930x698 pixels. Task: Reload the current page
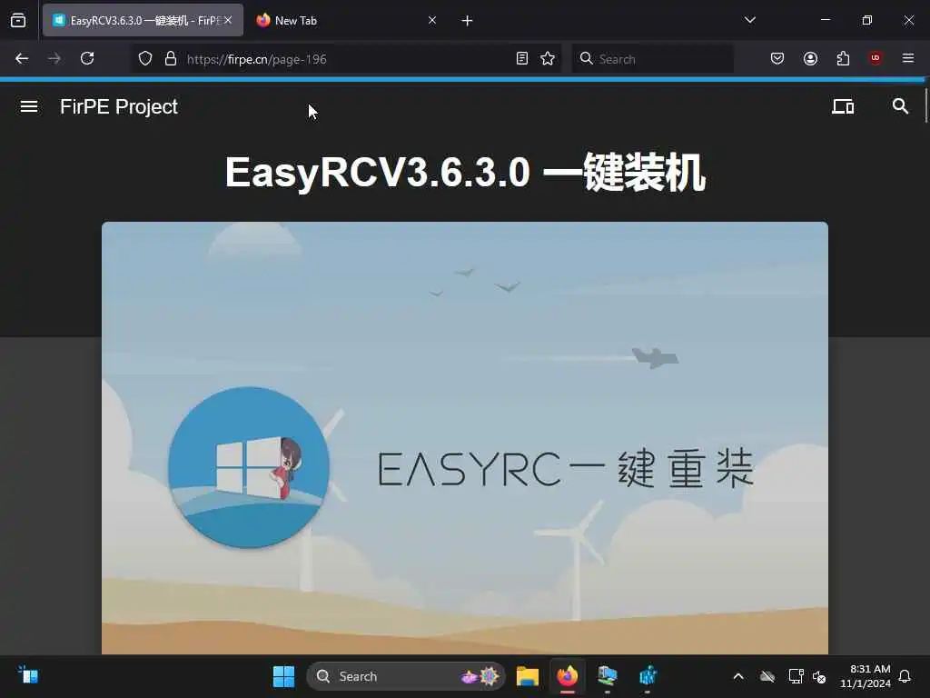[87, 58]
